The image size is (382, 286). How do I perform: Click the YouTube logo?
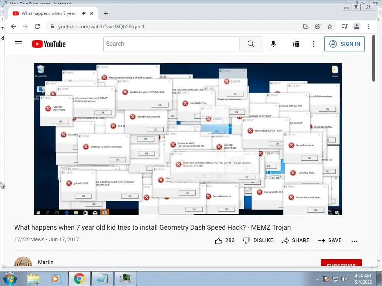point(49,44)
